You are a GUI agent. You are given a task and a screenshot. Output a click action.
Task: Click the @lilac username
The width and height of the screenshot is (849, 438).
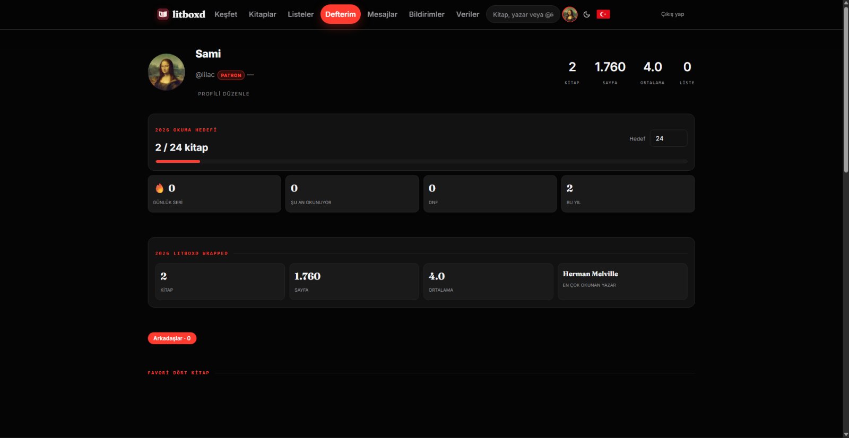(205, 75)
